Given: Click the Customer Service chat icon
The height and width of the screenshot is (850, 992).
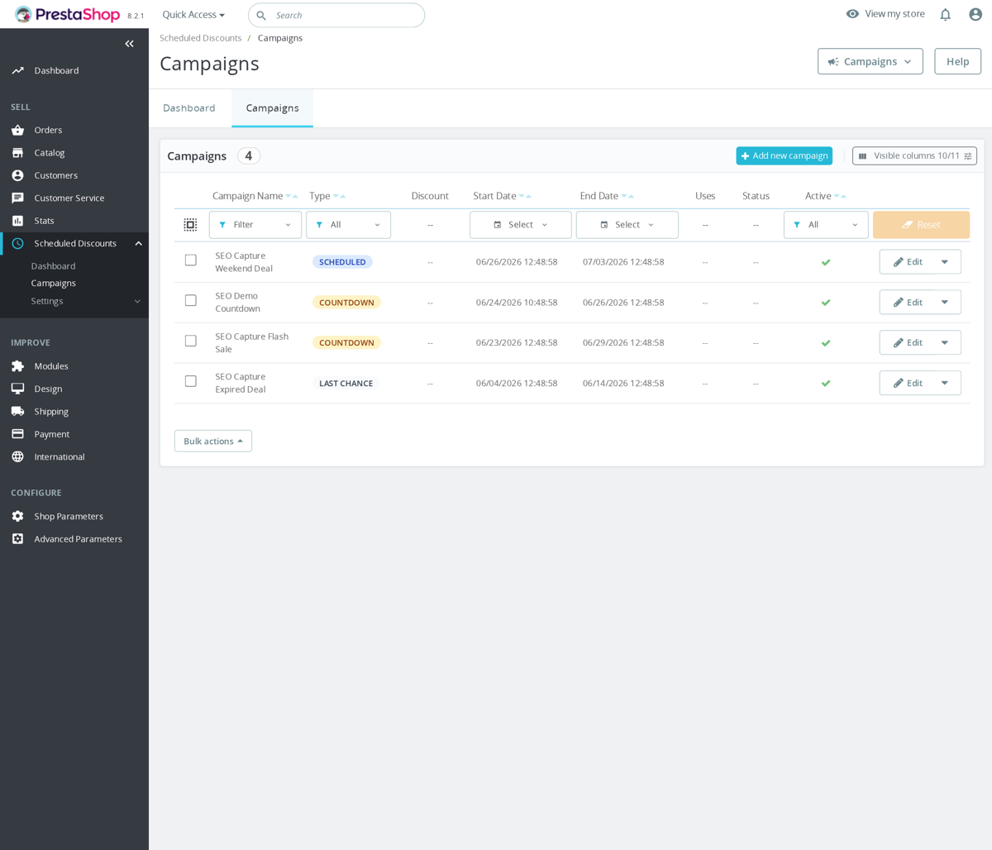Looking at the screenshot, I should point(17,198).
